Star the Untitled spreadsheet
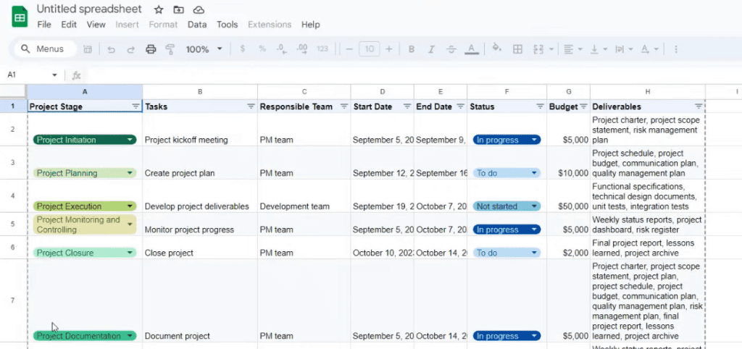This screenshot has height=349, width=742. click(x=159, y=9)
